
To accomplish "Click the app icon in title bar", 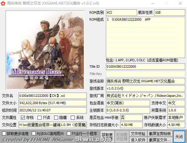I will point(3,4).
